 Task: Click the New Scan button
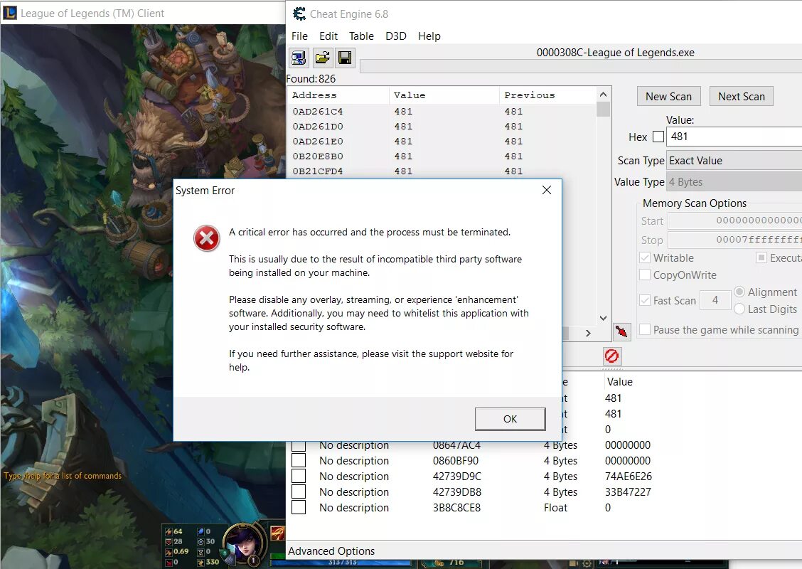click(668, 96)
